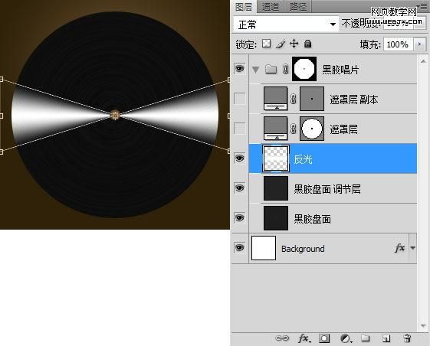Image resolution: width=430 pixels, height=346 pixels.
Task: Hide the 反光 layer
Action: pos(239,158)
